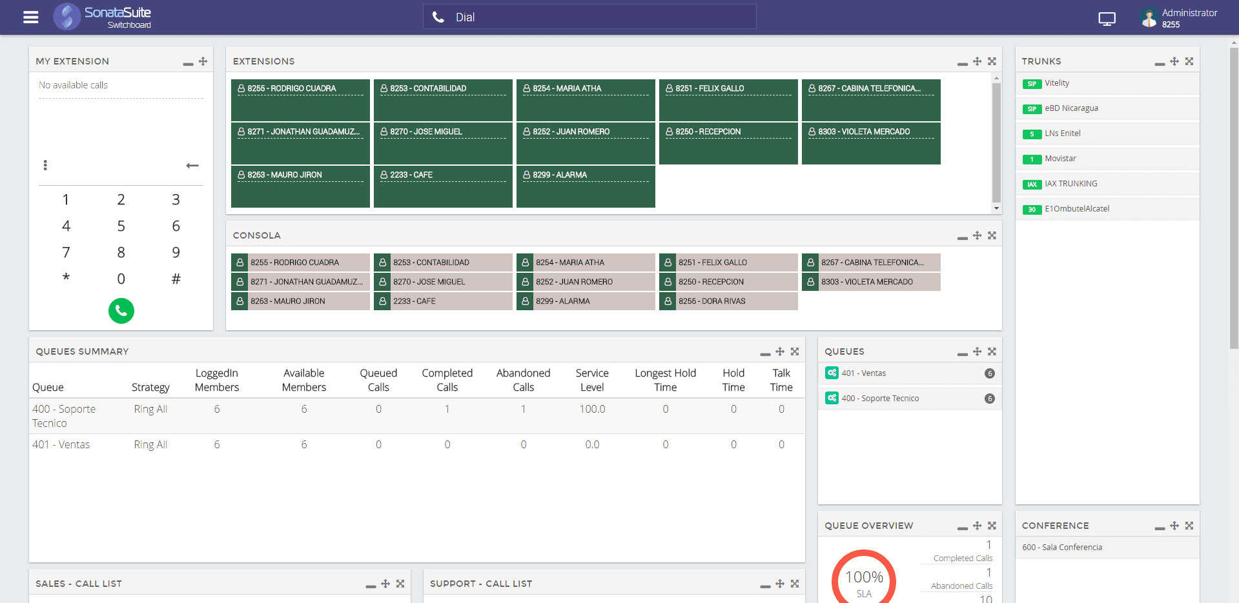Expand the Consola panel to fullscreen
Screen dimensions: 1239x603
[x=992, y=235]
